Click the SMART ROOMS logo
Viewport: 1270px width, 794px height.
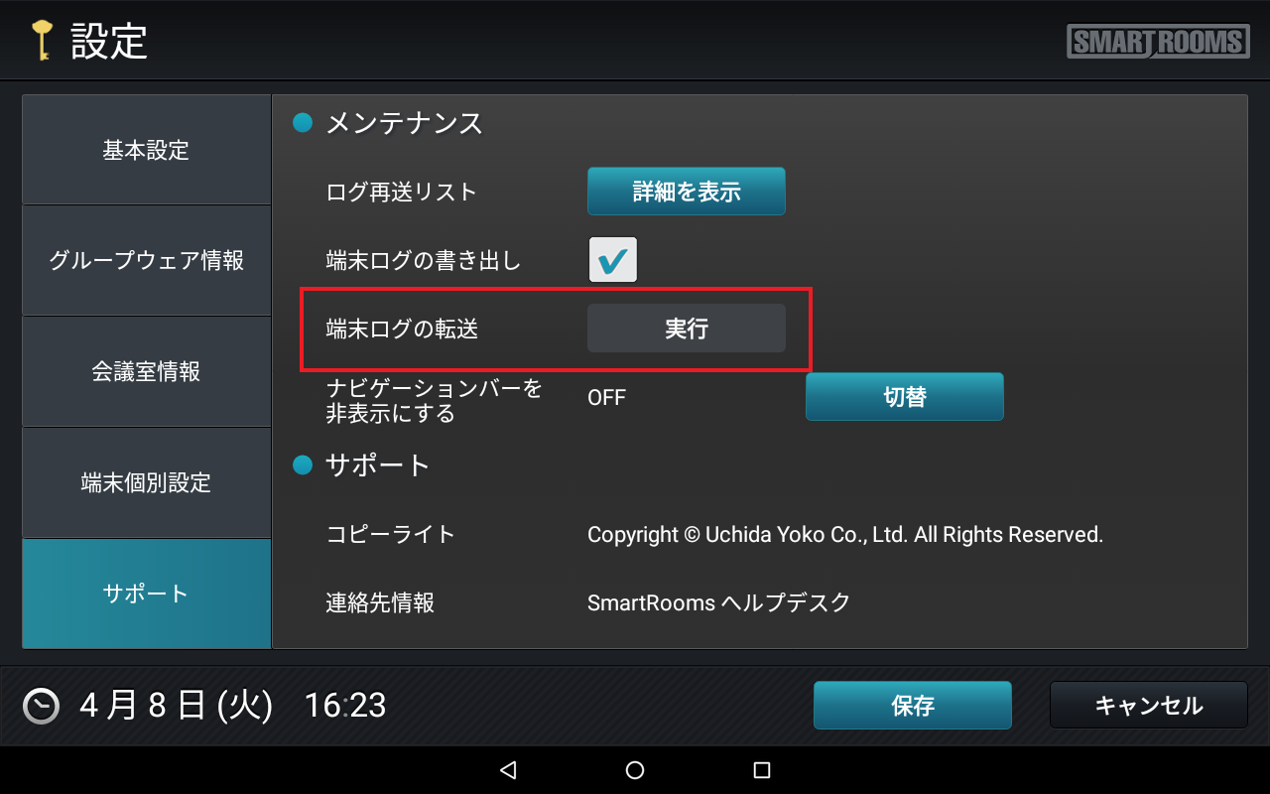click(1158, 42)
